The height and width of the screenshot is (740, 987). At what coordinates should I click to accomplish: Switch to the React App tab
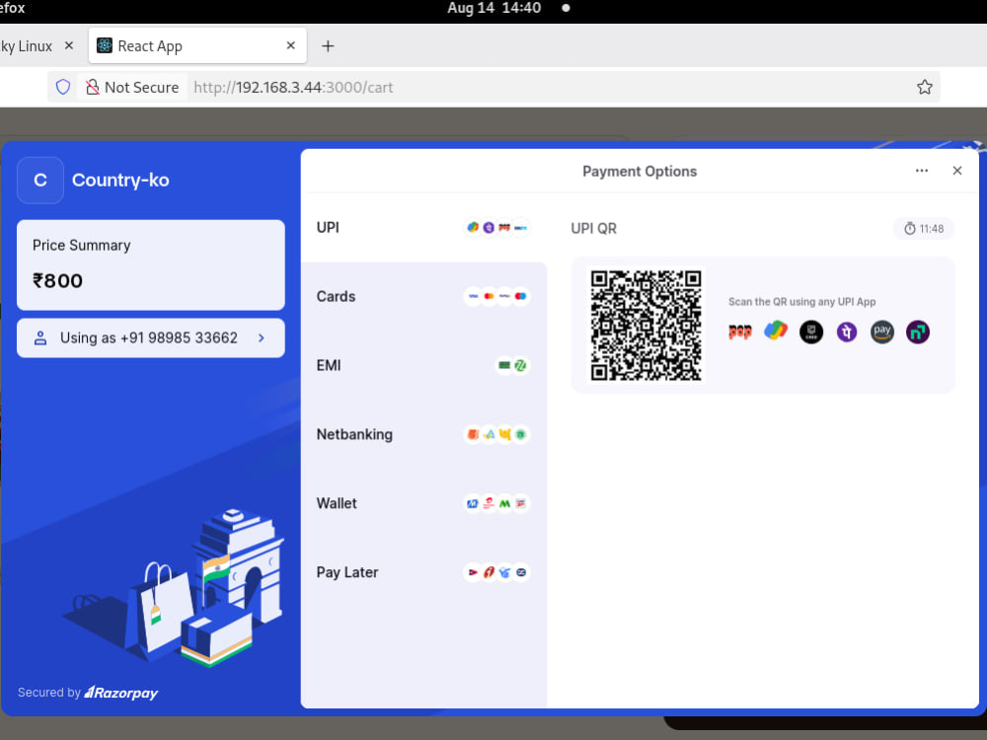tap(197, 46)
